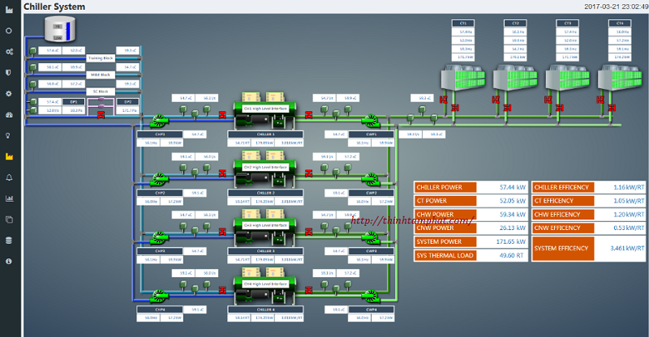Toggle the red bypass valve near DP1

click(x=101, y=115)
